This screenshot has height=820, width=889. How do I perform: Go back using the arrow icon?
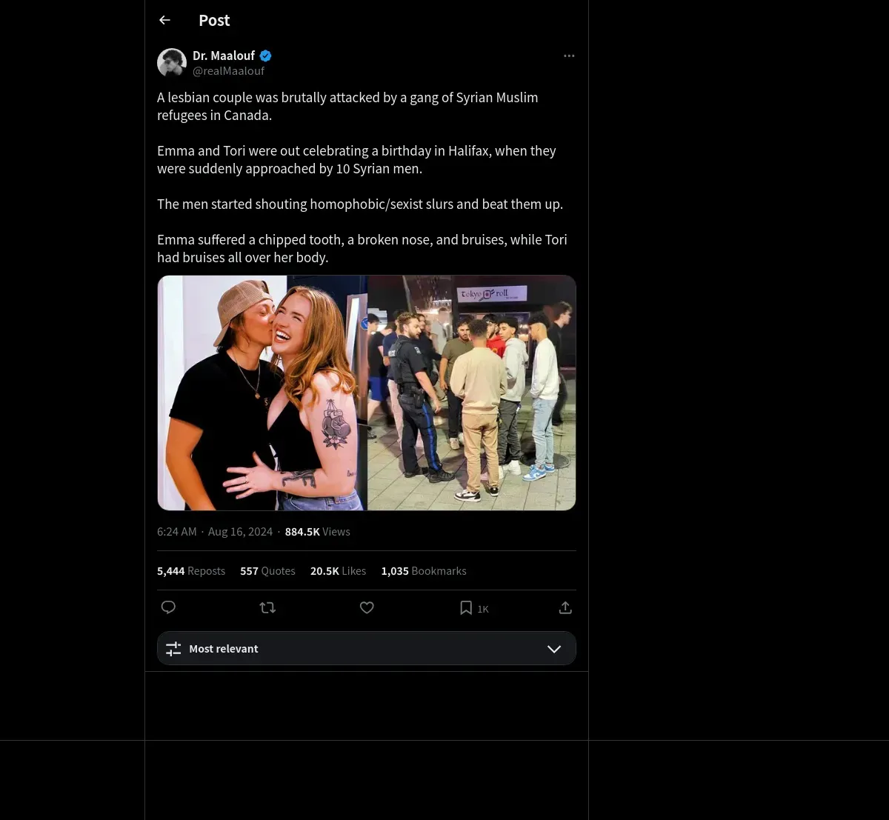coord(164,21)
